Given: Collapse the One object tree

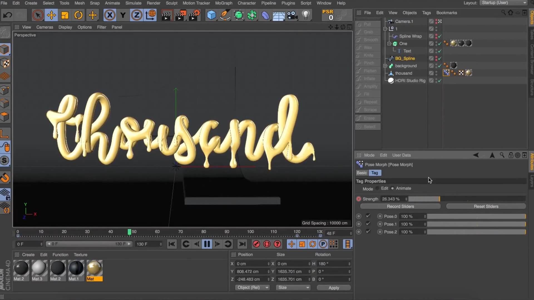Looking at the screenshot, I should [389, 44].
